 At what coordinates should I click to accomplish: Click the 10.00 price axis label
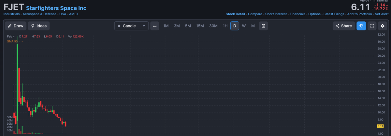[x=381, y=112]
